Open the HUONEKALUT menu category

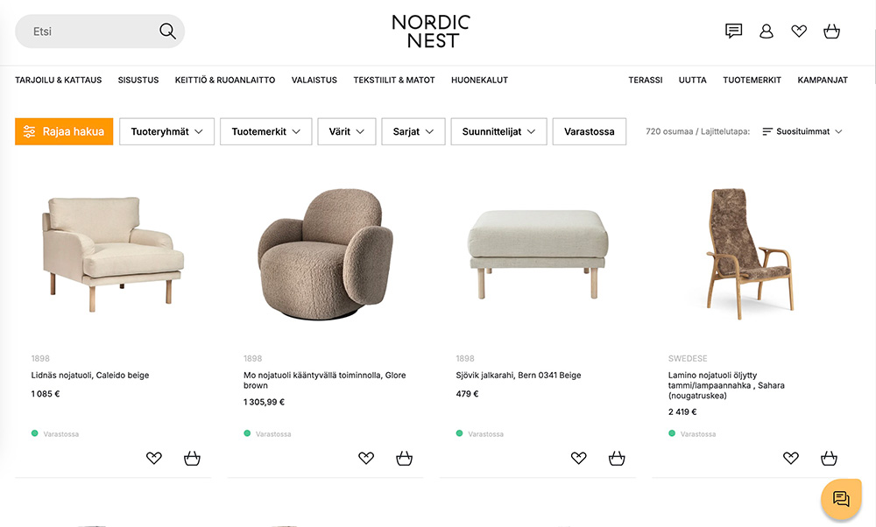479,80
